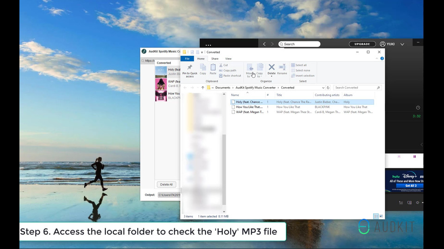This screenshot has width=444, height=249.
Task: Click Cut in the Clipboard group
Action: (x=223, y=65)
